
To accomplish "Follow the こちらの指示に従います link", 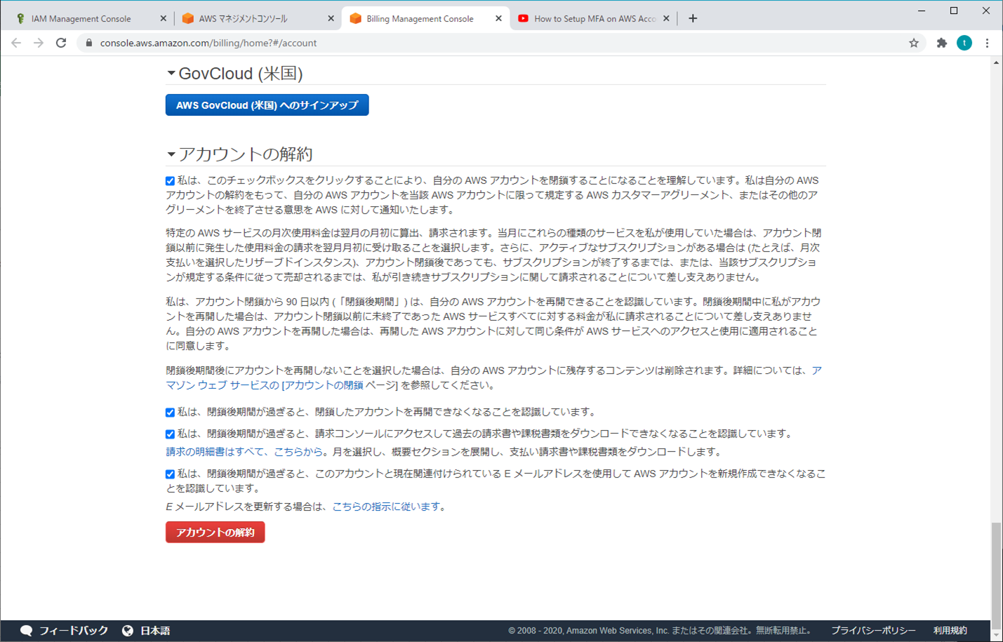I will 386,507.
